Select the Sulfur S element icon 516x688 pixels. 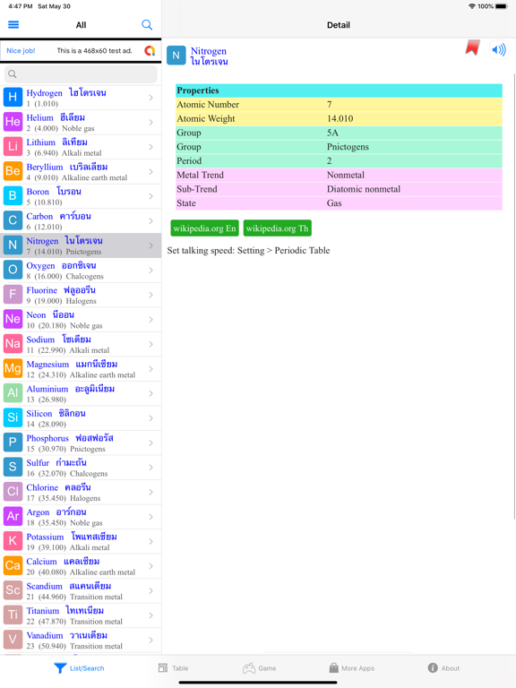point(13,467)
